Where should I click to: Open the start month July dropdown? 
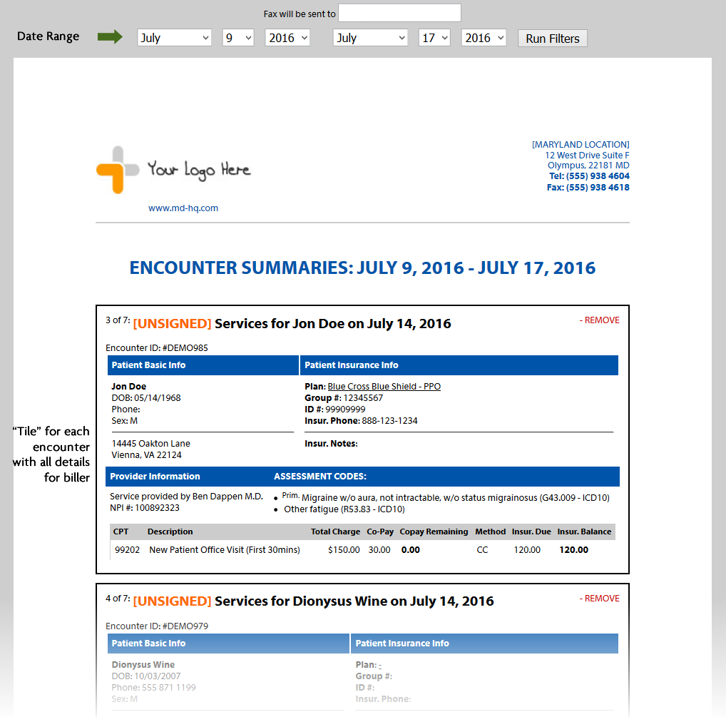click(x=174, y=38)
